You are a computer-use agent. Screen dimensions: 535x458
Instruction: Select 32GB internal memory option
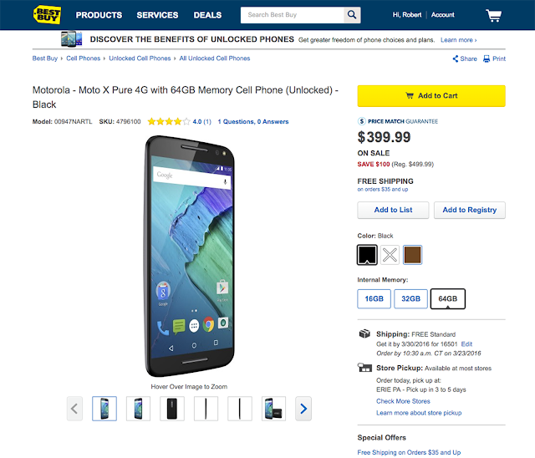[x=410, y=298]
